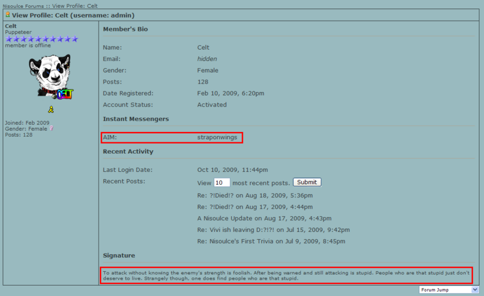The width and height of the screenshot is (484, 296).
Task: Click the signature quote text block
Action: click(x=287, y=275)
